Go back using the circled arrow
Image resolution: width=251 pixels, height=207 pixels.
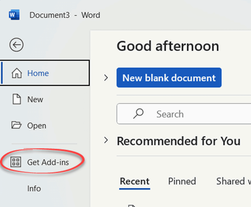point(16,45)
